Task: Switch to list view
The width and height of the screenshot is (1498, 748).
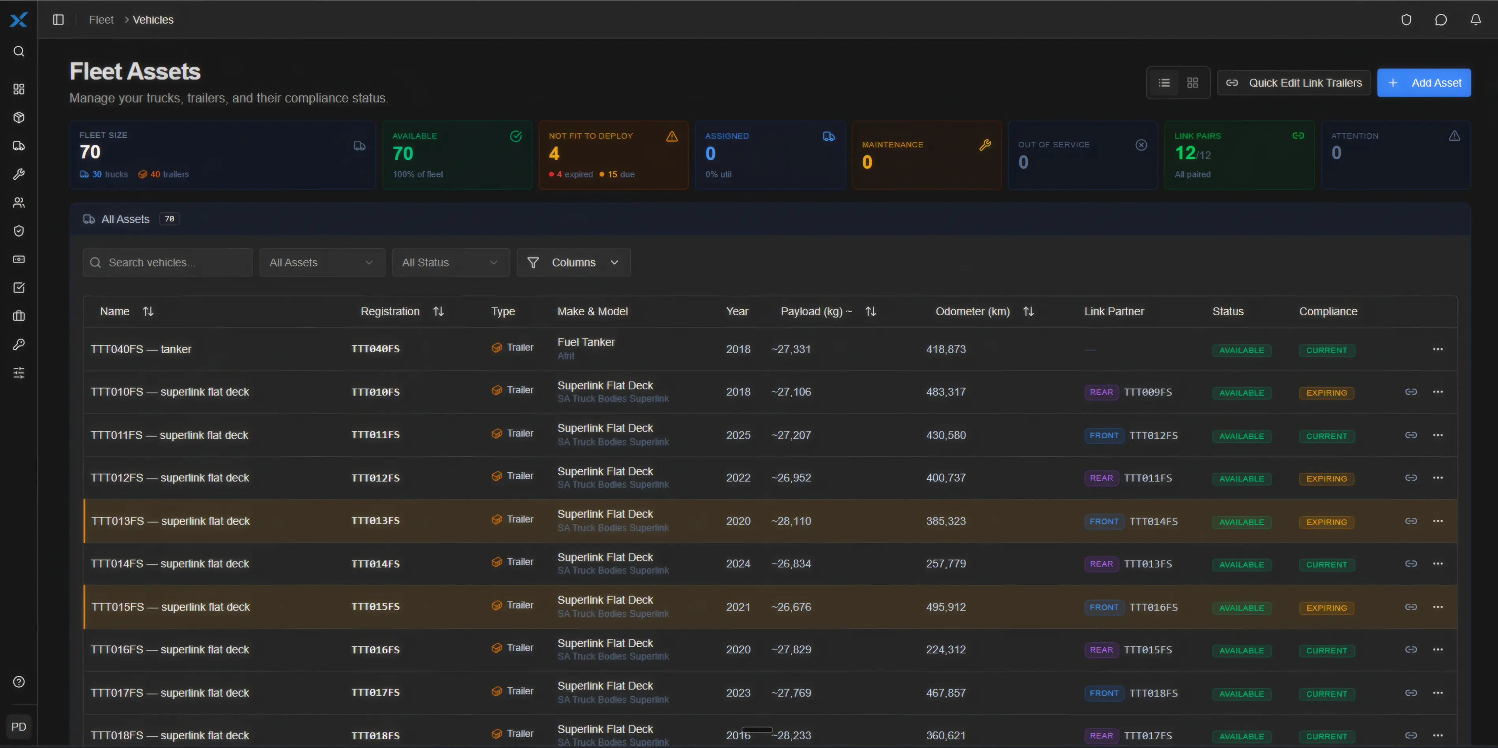Action: (x=1164, y=83)
